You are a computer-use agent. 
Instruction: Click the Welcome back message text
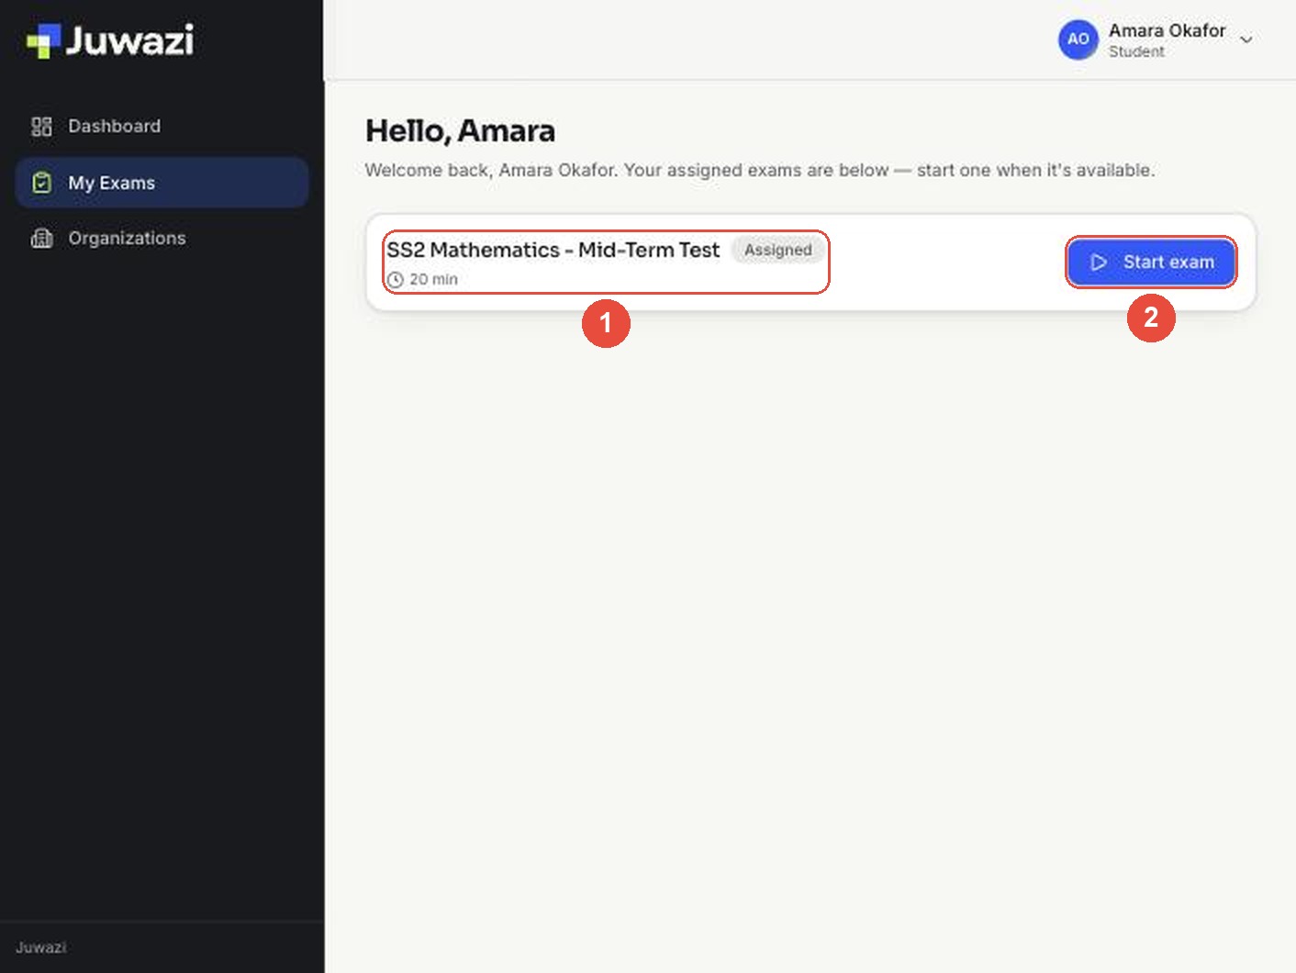(x=760, y=170)
